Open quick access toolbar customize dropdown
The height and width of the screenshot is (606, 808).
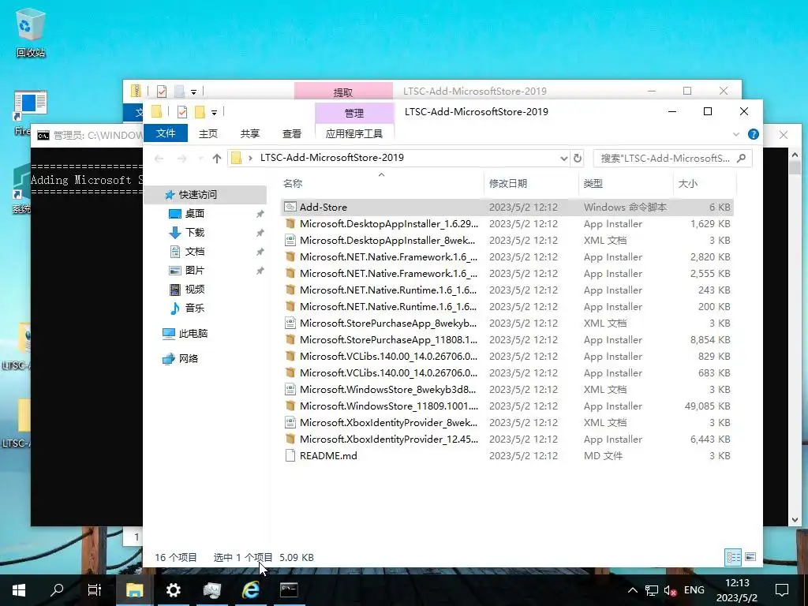point(214,112)
